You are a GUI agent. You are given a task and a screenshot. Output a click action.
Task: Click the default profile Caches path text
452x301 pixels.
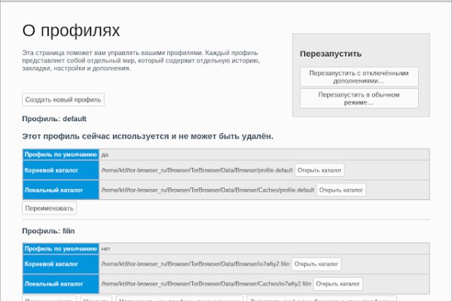tap(207, 190)
